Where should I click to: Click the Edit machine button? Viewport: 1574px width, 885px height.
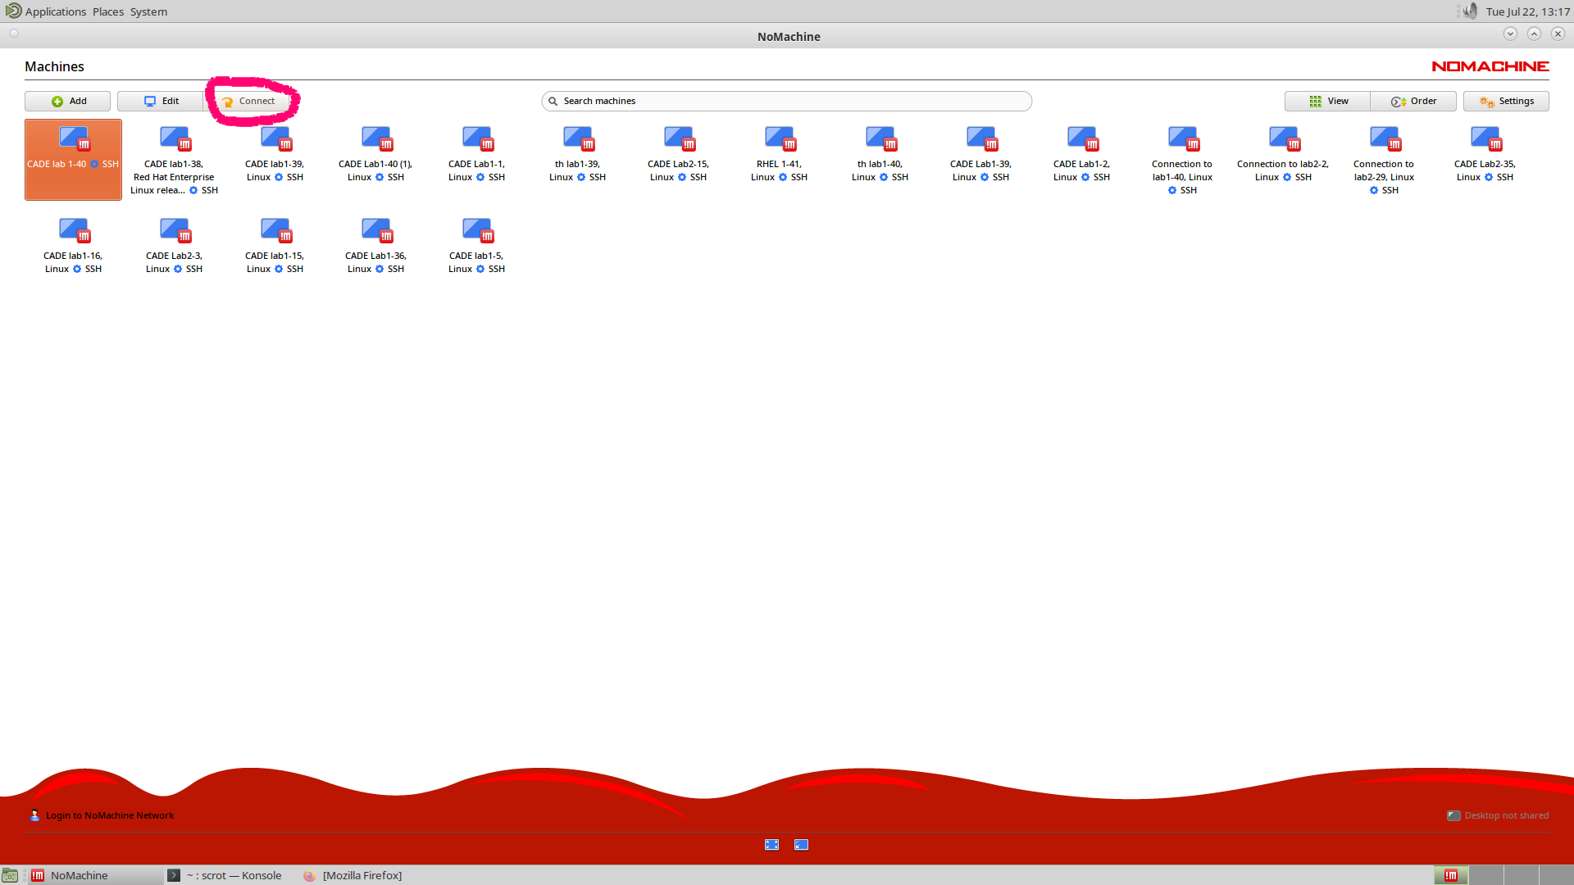point(161,101)
